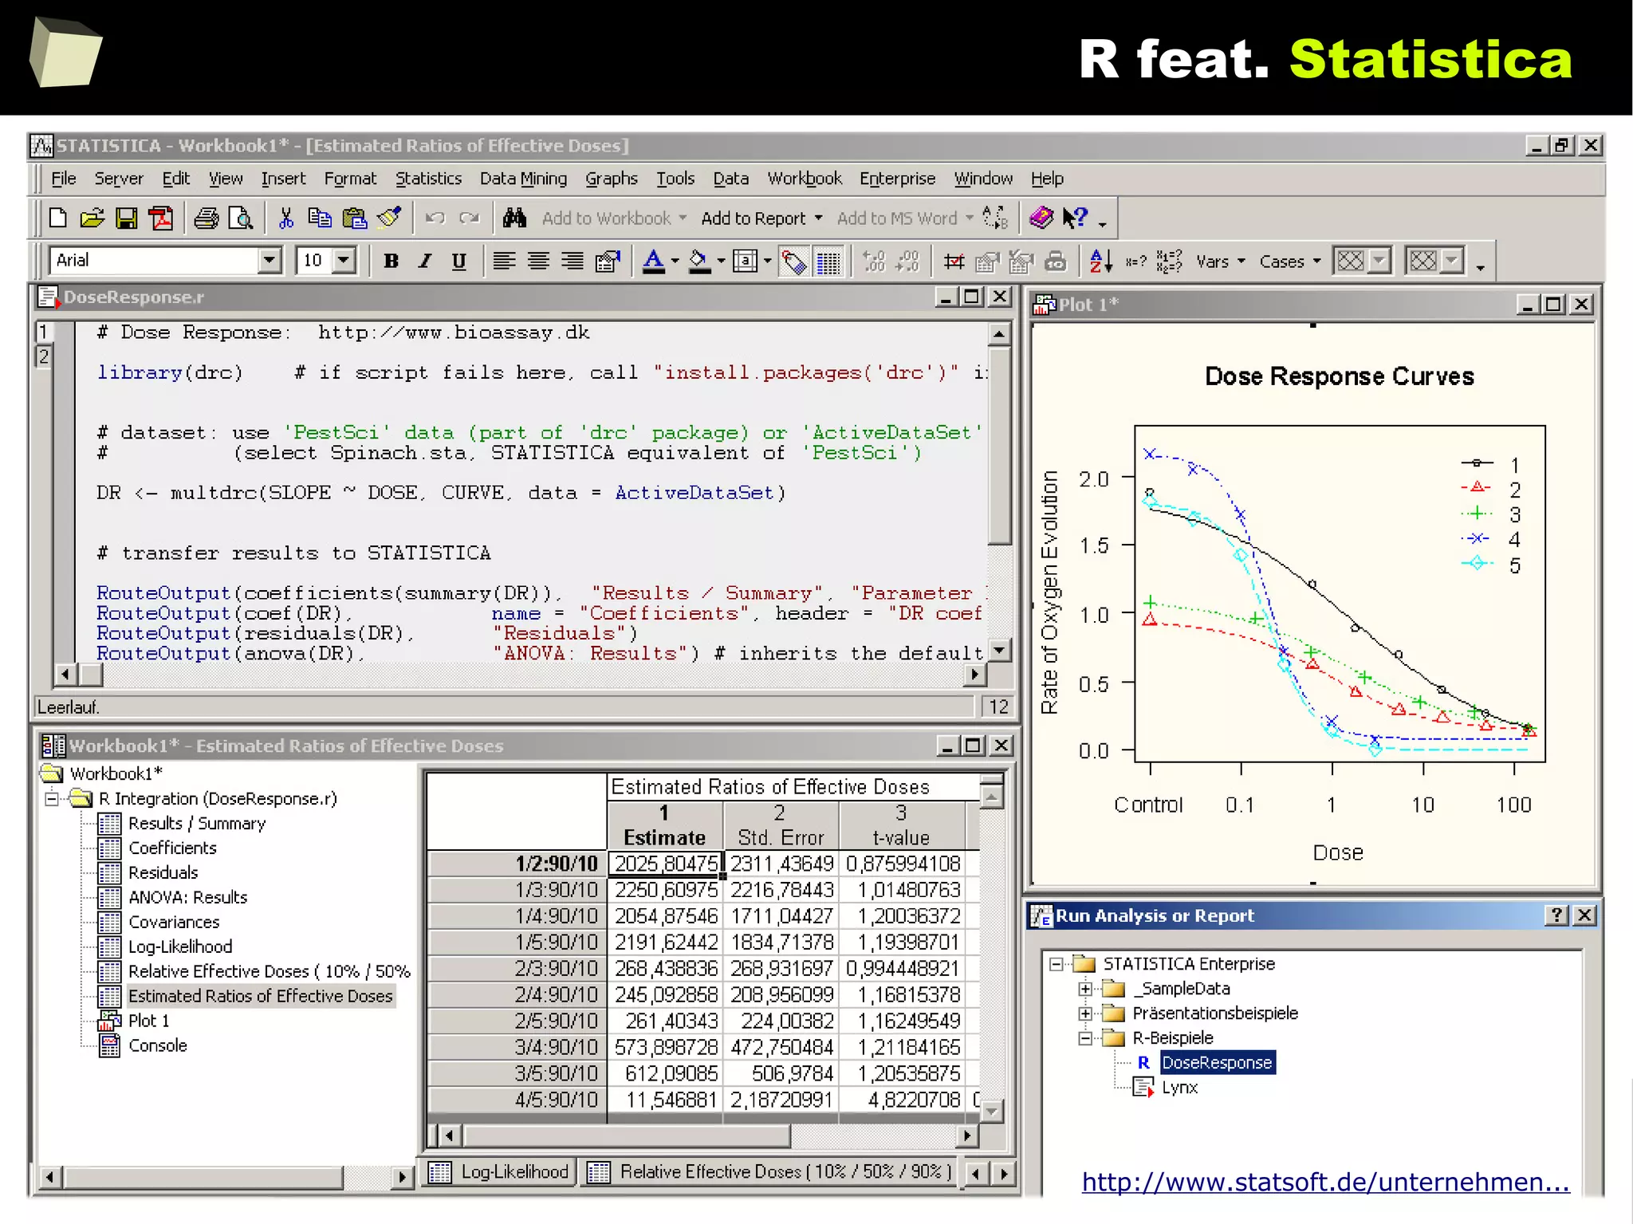Open the Workbook menu

pos(805,179)
